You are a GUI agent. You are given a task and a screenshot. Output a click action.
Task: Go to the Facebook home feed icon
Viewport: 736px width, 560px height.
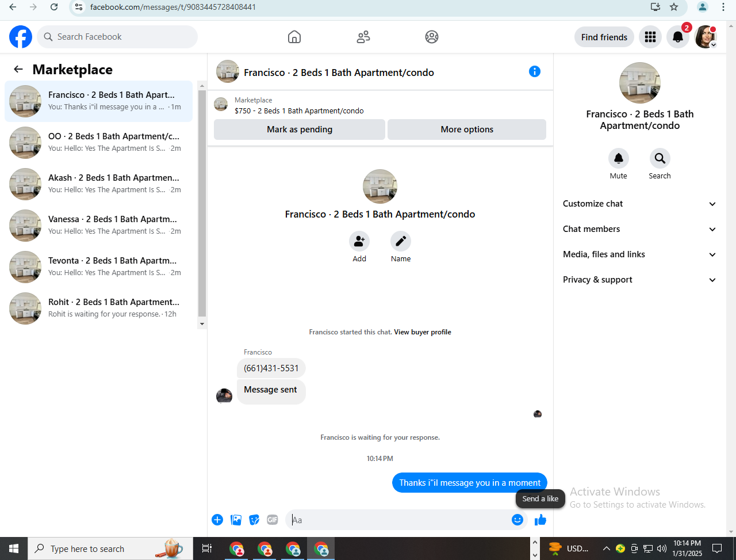pyautogui.click(x=294, y=37)
